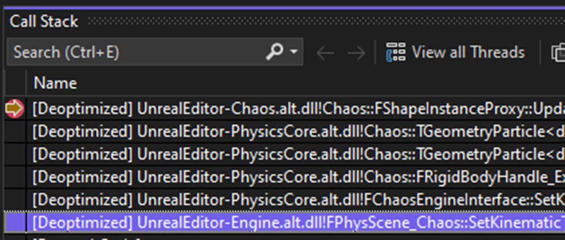Image resolution: width=565 pixels, height=240 pixels.
Task: Click the threads icon beside View all Threads
Action: coord(396,52)
